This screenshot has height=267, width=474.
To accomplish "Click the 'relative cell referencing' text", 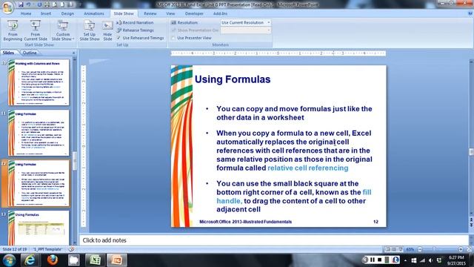I will pos(308,168).
